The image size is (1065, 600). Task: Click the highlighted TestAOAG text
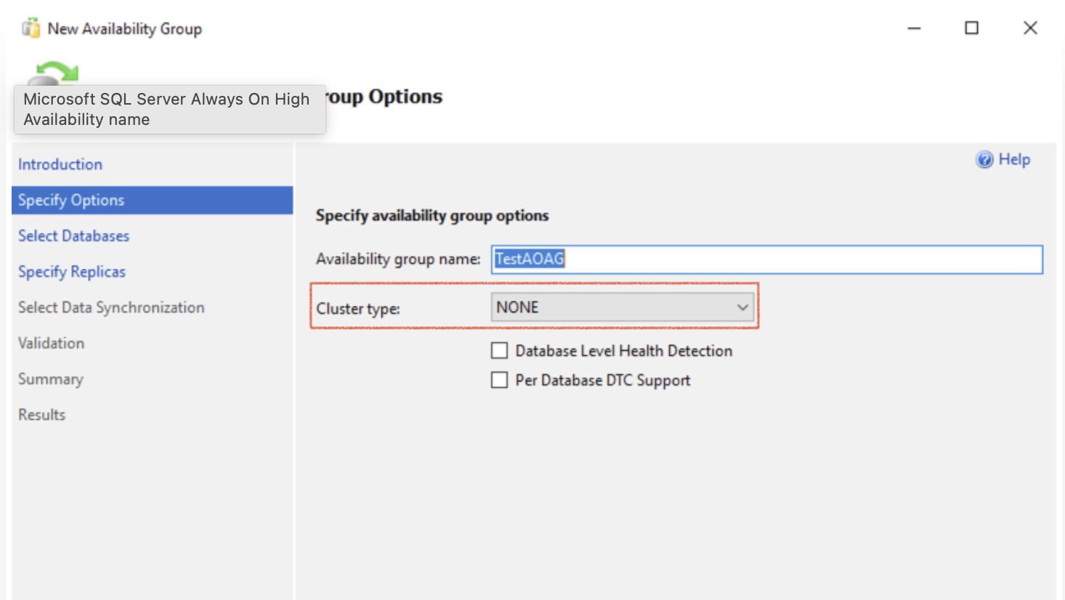point(528,259)
